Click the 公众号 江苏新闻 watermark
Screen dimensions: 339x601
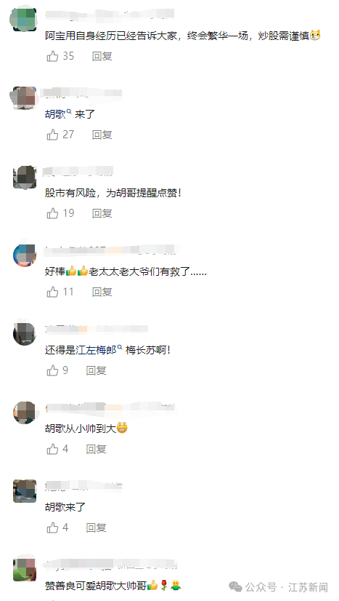[x=278, y=587]
